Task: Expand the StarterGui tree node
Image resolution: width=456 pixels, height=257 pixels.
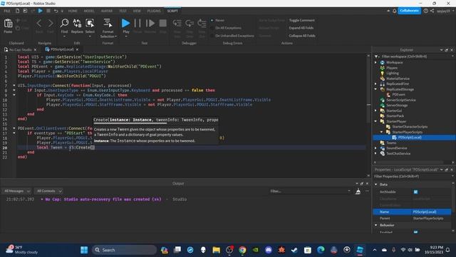Action: 375,111
